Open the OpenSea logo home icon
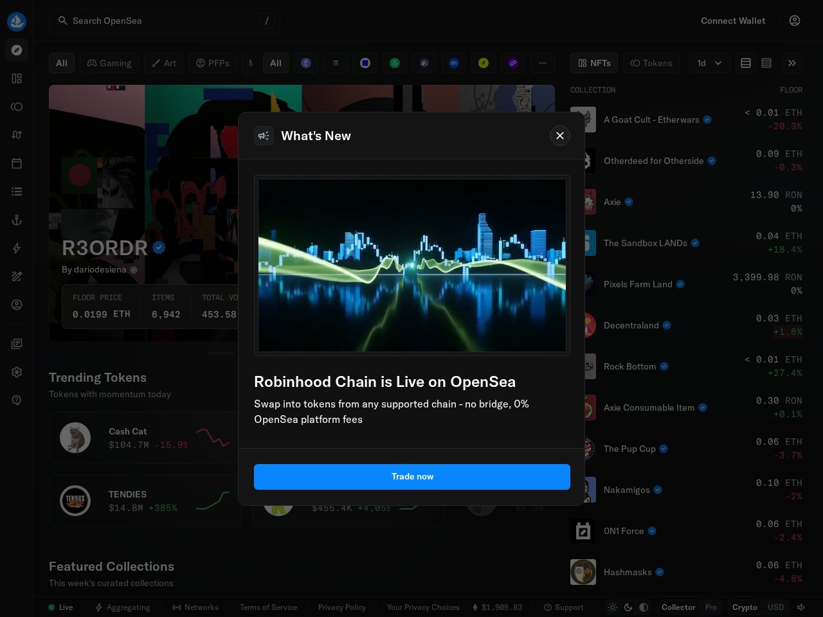 17,21
